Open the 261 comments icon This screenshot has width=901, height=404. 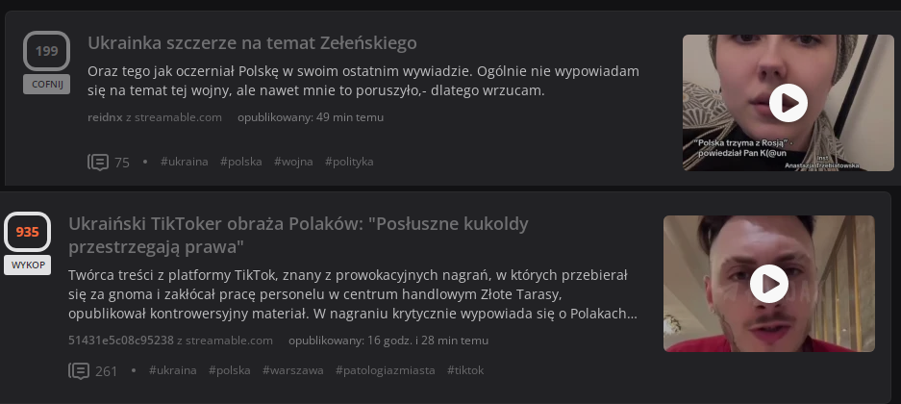(x=79, y=370)
